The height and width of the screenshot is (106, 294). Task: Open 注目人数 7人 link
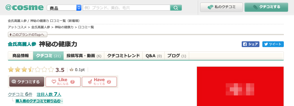49,94
